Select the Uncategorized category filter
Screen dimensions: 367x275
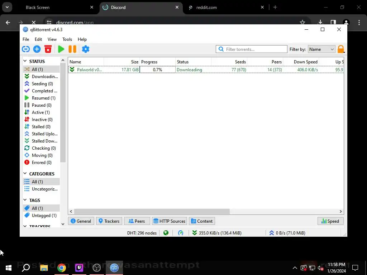(42, 189)
